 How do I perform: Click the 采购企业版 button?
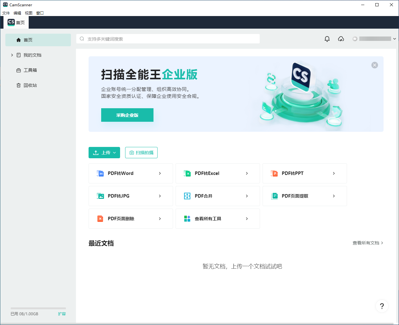(x=127, y=115)
